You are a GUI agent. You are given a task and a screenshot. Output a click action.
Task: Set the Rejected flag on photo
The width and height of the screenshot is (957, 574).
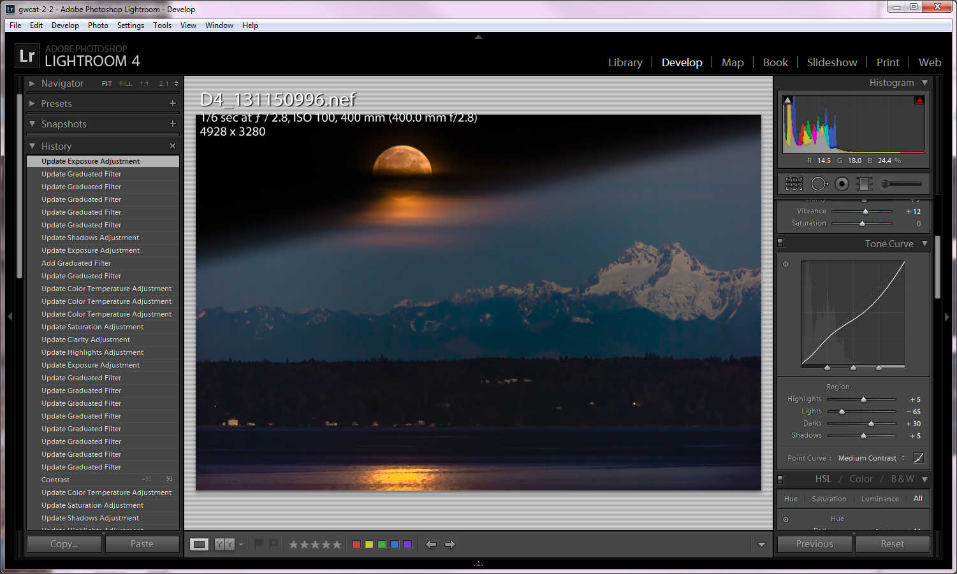click(274, 544)
